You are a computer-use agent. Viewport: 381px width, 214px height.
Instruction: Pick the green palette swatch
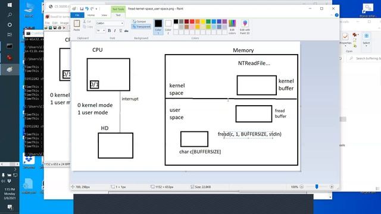pos(208,21)
